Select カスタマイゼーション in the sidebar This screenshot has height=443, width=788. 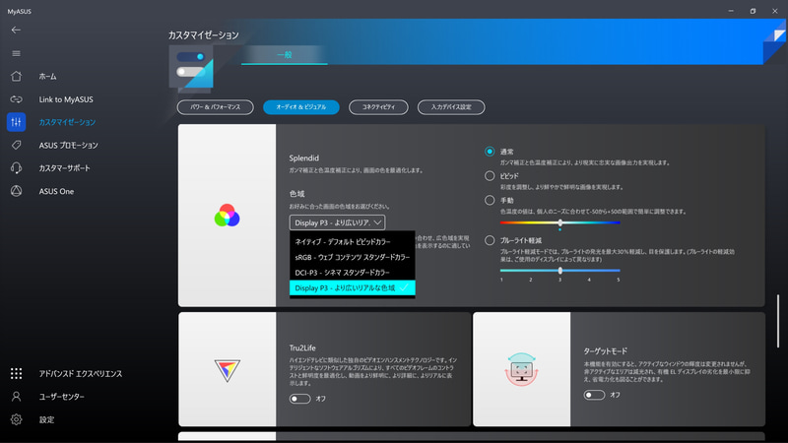coord(67,122)
